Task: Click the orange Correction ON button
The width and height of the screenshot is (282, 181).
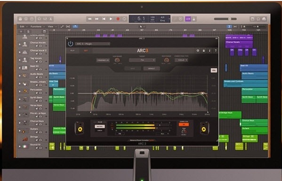Action: pos(184,125)
